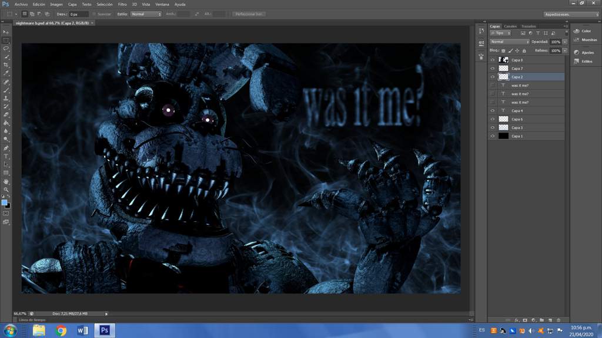Screen dimensions: 602x338
Task: Open the Selección menu
Action: [x=105, y=5]
